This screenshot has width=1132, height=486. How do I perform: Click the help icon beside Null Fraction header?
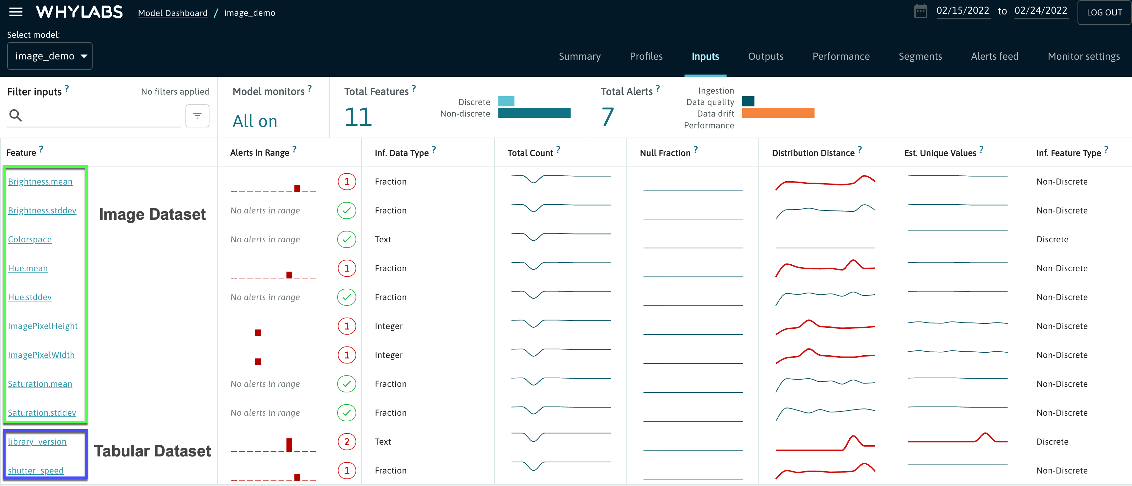click(696, 149)
